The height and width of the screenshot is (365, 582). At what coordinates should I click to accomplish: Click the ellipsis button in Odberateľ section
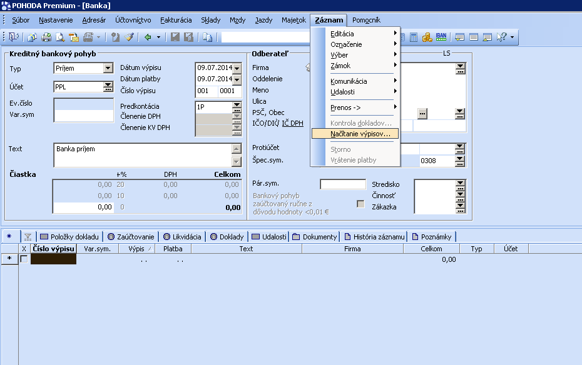pos(422,113)
